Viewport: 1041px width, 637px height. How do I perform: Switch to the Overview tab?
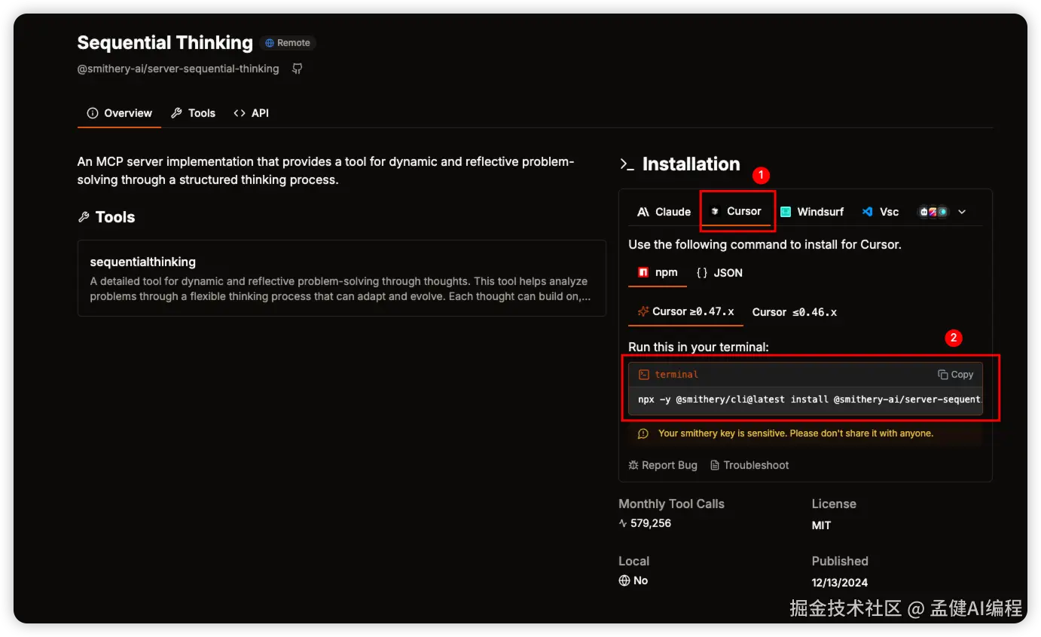coord(120,113)
